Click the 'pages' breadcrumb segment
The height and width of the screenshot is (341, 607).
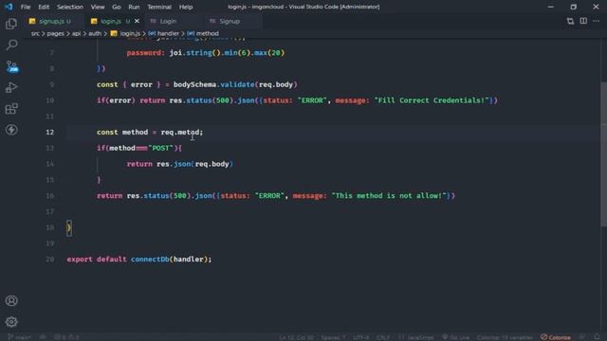pyautogui.click(x=55, y=34)
